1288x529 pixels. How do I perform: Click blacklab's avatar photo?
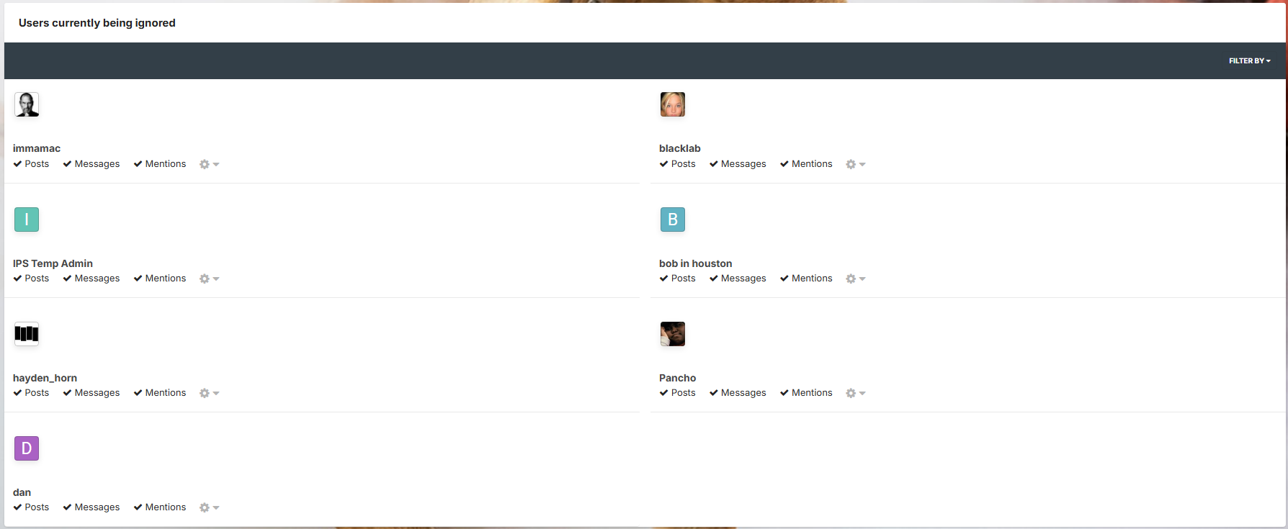(673, 104)
